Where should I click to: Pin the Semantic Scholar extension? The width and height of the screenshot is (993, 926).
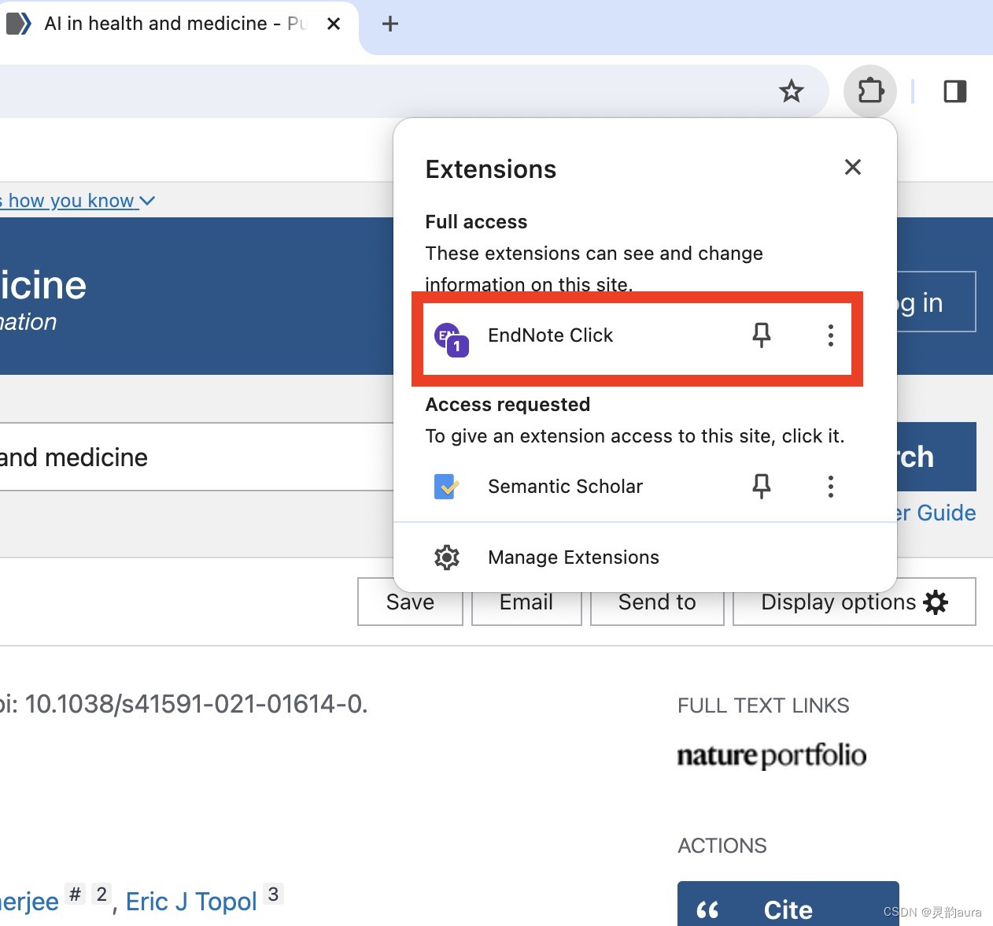click(762, 487)
